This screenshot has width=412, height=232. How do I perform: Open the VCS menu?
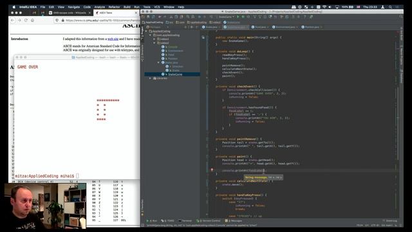pos(157,7)
